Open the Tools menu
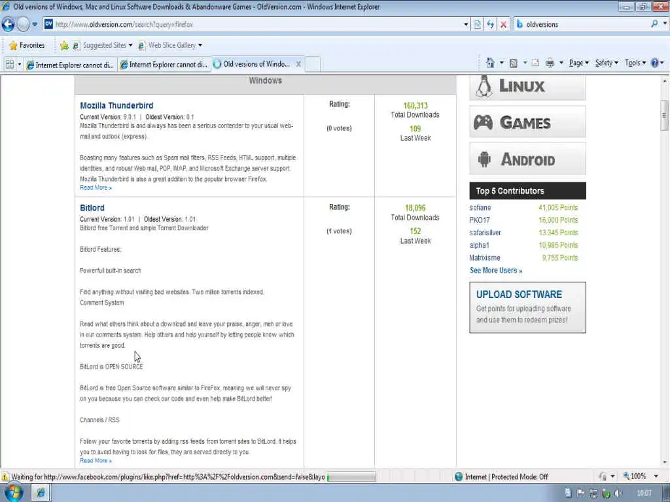Viewport: 670px width, 502px height. pyautogui.click(x=635, y=63)
